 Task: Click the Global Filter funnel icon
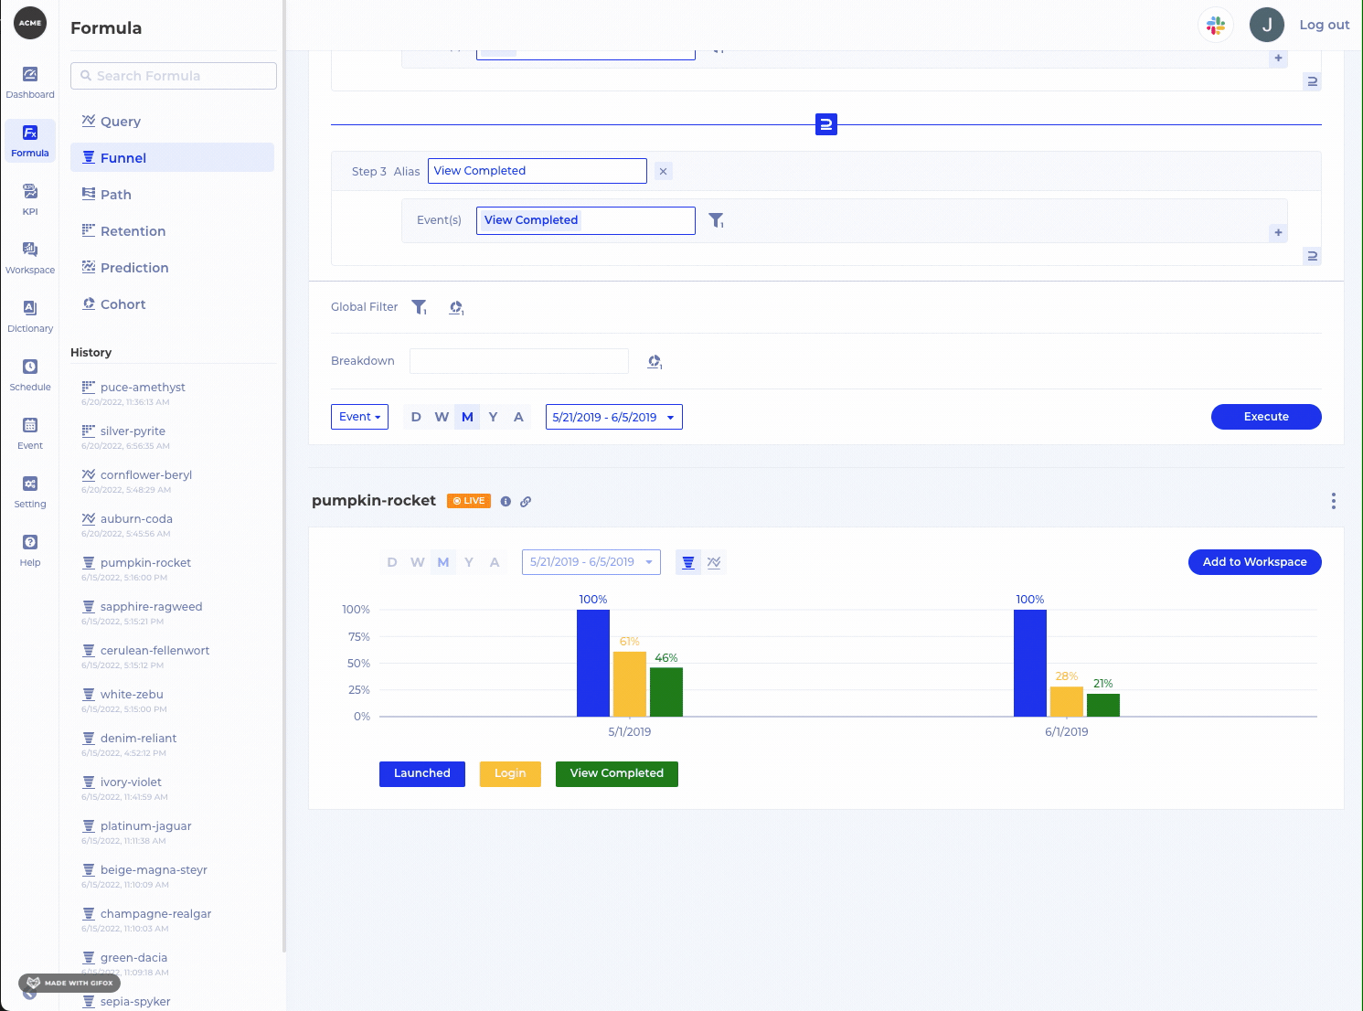click(419, 307)
